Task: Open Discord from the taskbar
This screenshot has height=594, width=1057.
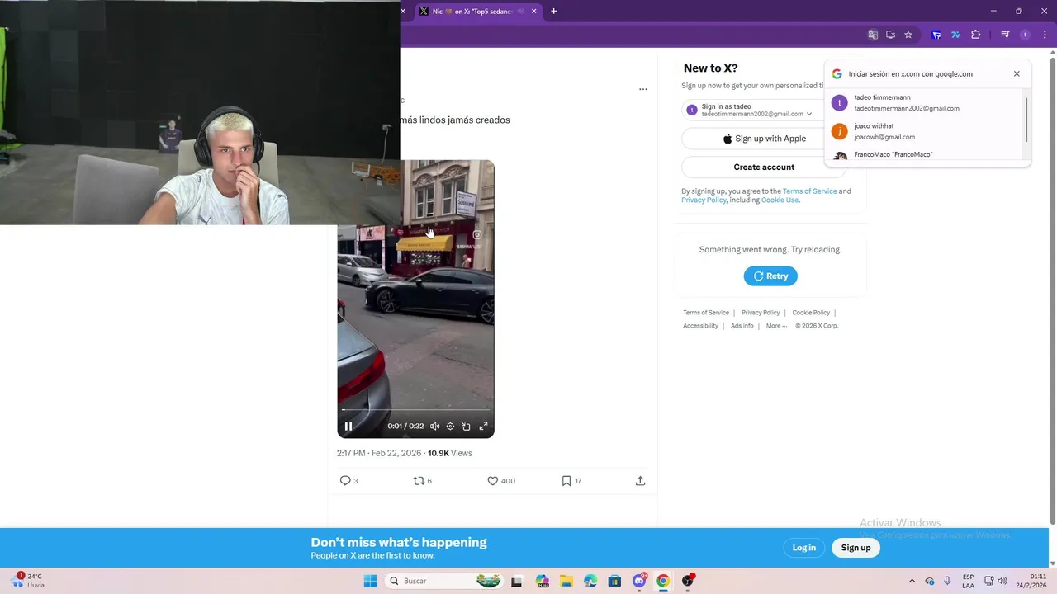Action: point(639,581)
